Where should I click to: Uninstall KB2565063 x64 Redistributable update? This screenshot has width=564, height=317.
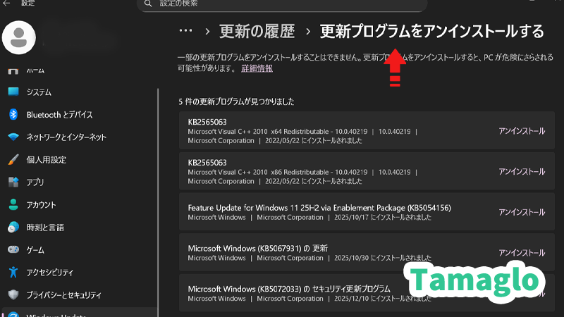click(x=521, y=131)
